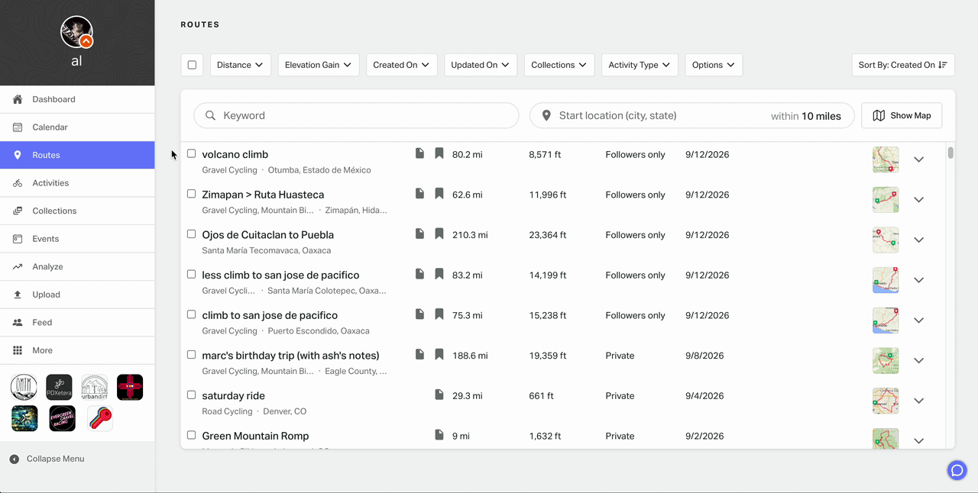The image size is (978, 493).
Task: Click the profile avatar above the name al
Action: click(x=76, y=32)
